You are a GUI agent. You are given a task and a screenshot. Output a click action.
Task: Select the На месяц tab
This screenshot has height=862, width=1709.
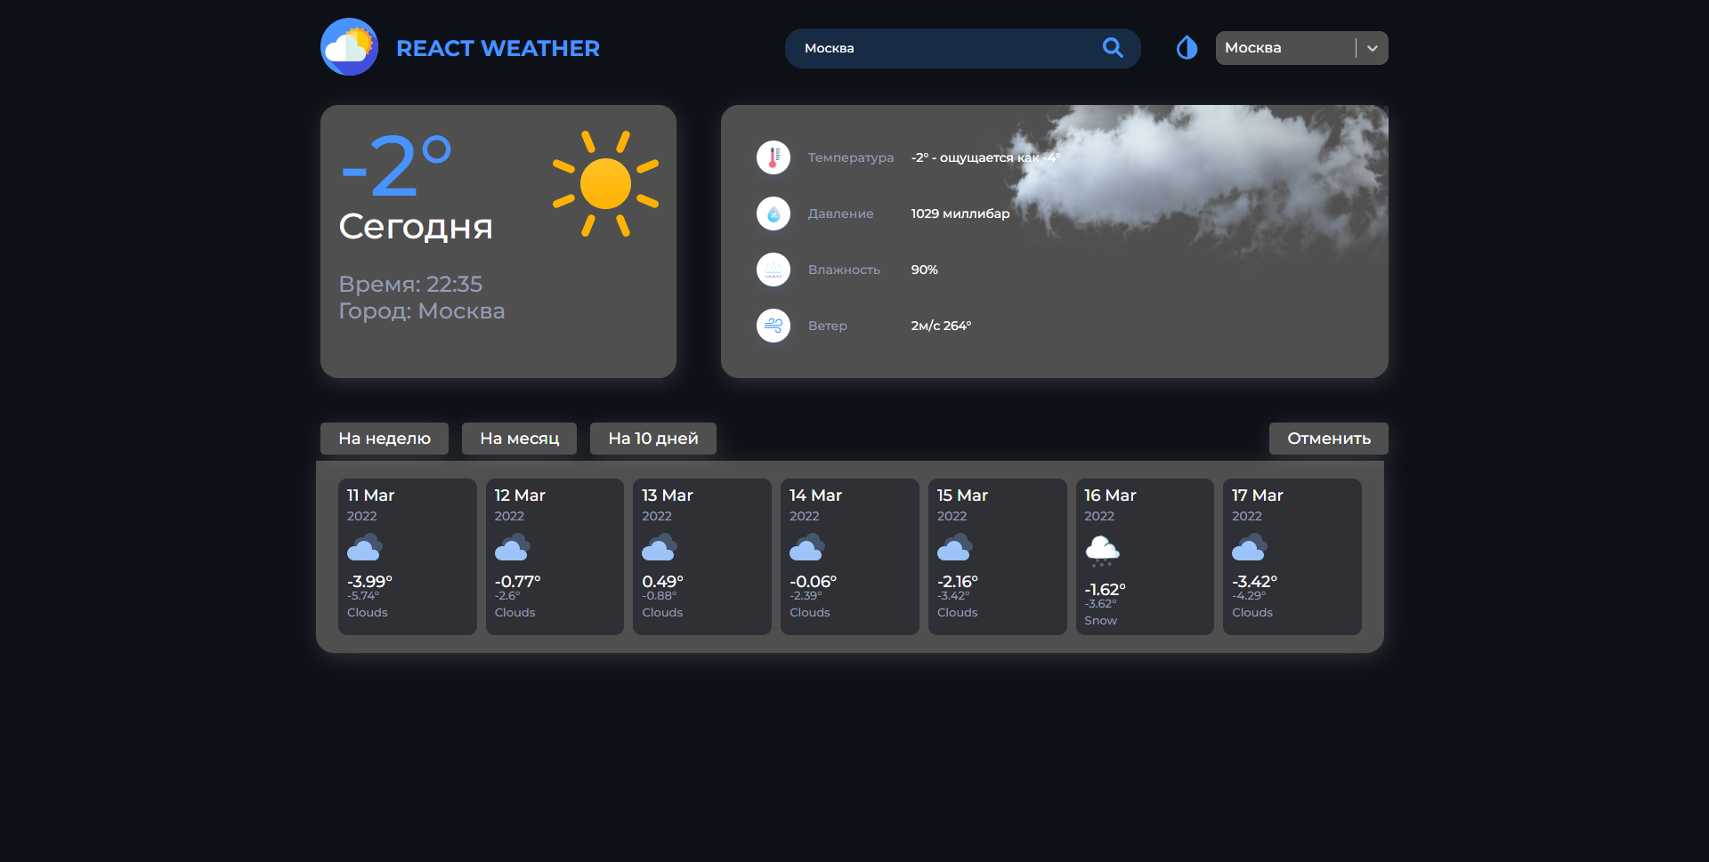pos(519,439)
